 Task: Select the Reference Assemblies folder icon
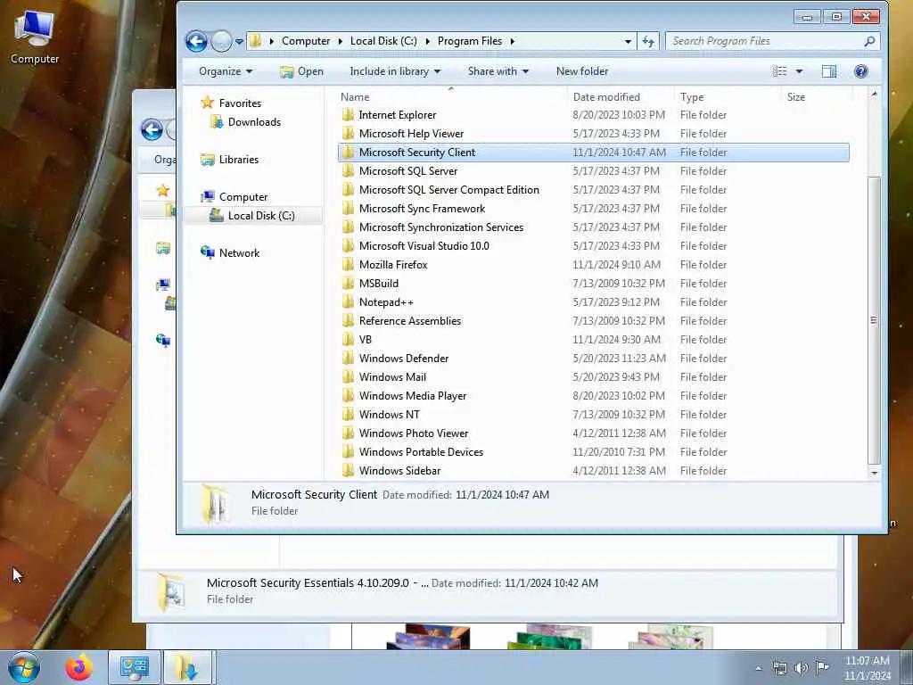point(349,320)
